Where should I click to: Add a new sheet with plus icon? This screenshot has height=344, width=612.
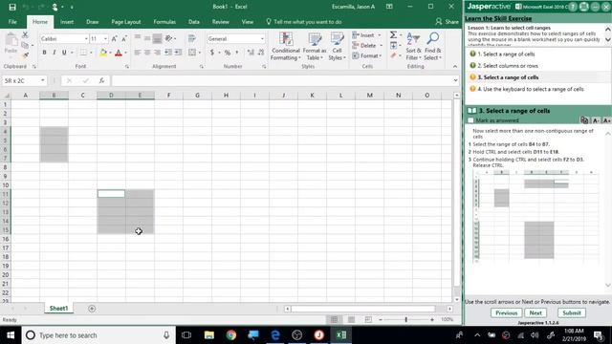[92, 309]
